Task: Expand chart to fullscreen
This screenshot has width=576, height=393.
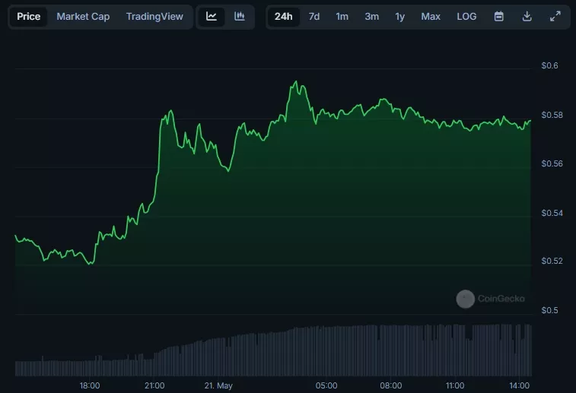Action: point(555,17)
